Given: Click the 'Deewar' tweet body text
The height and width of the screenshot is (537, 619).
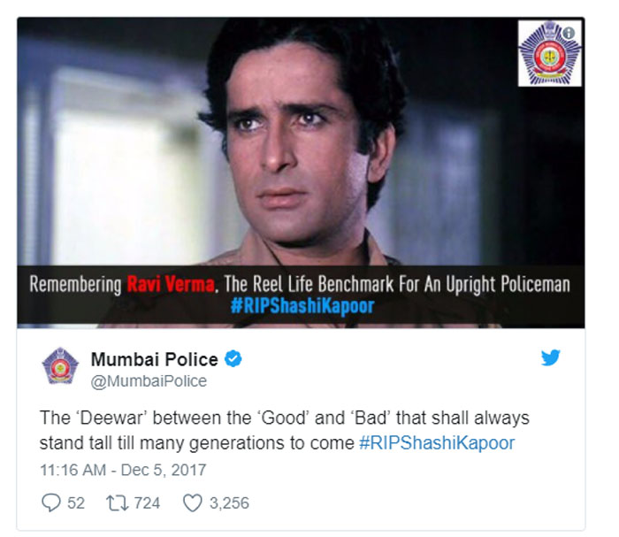Looking at the screenshot, I should (x=284, y=430).
